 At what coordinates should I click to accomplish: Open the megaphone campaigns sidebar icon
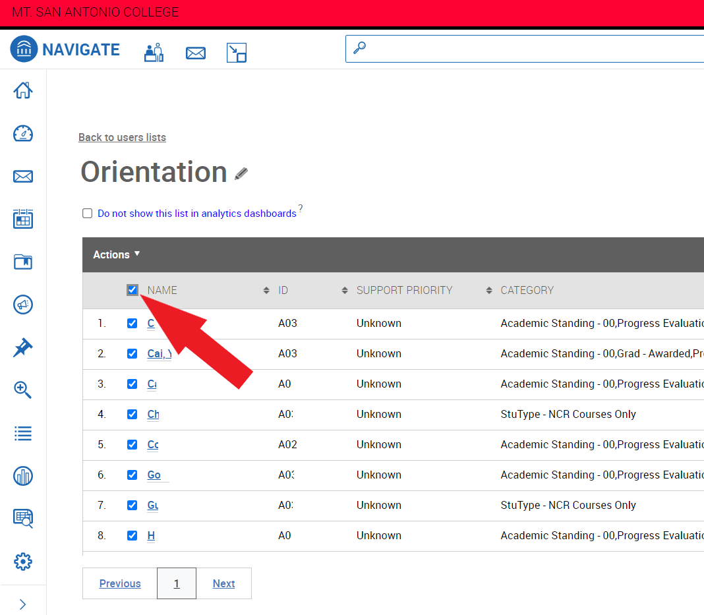coord(23,305)
